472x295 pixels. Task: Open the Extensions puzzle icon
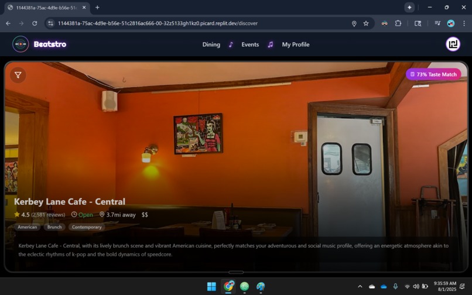click(x=398, y=23)
